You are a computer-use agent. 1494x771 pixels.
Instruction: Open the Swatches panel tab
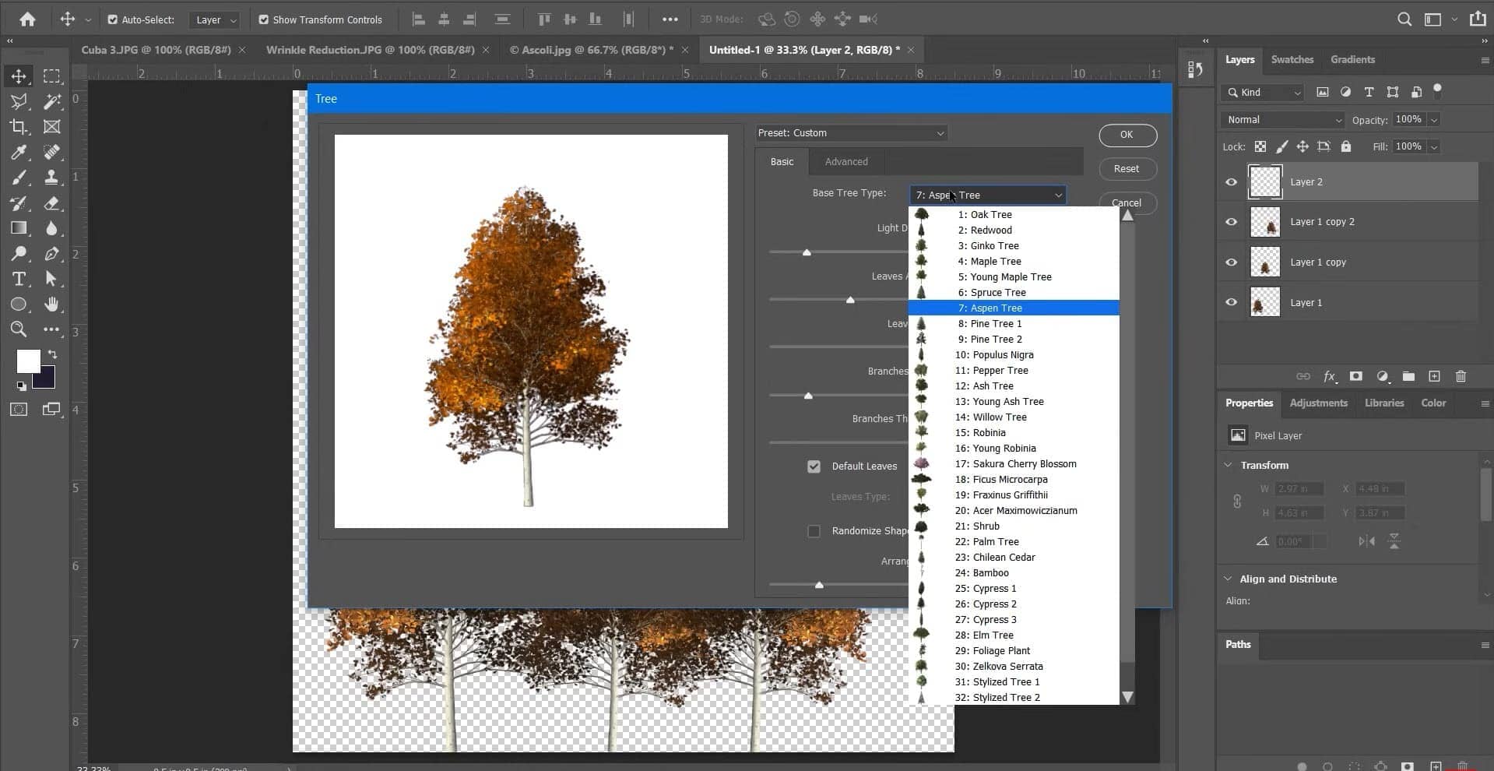(1292, 60)
